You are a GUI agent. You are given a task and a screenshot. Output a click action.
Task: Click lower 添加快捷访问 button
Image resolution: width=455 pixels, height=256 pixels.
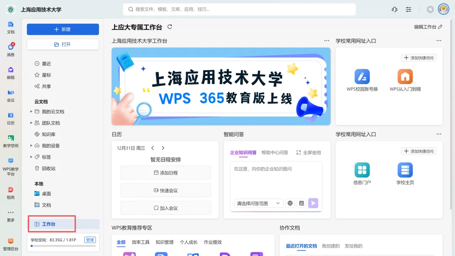point(418,151)
